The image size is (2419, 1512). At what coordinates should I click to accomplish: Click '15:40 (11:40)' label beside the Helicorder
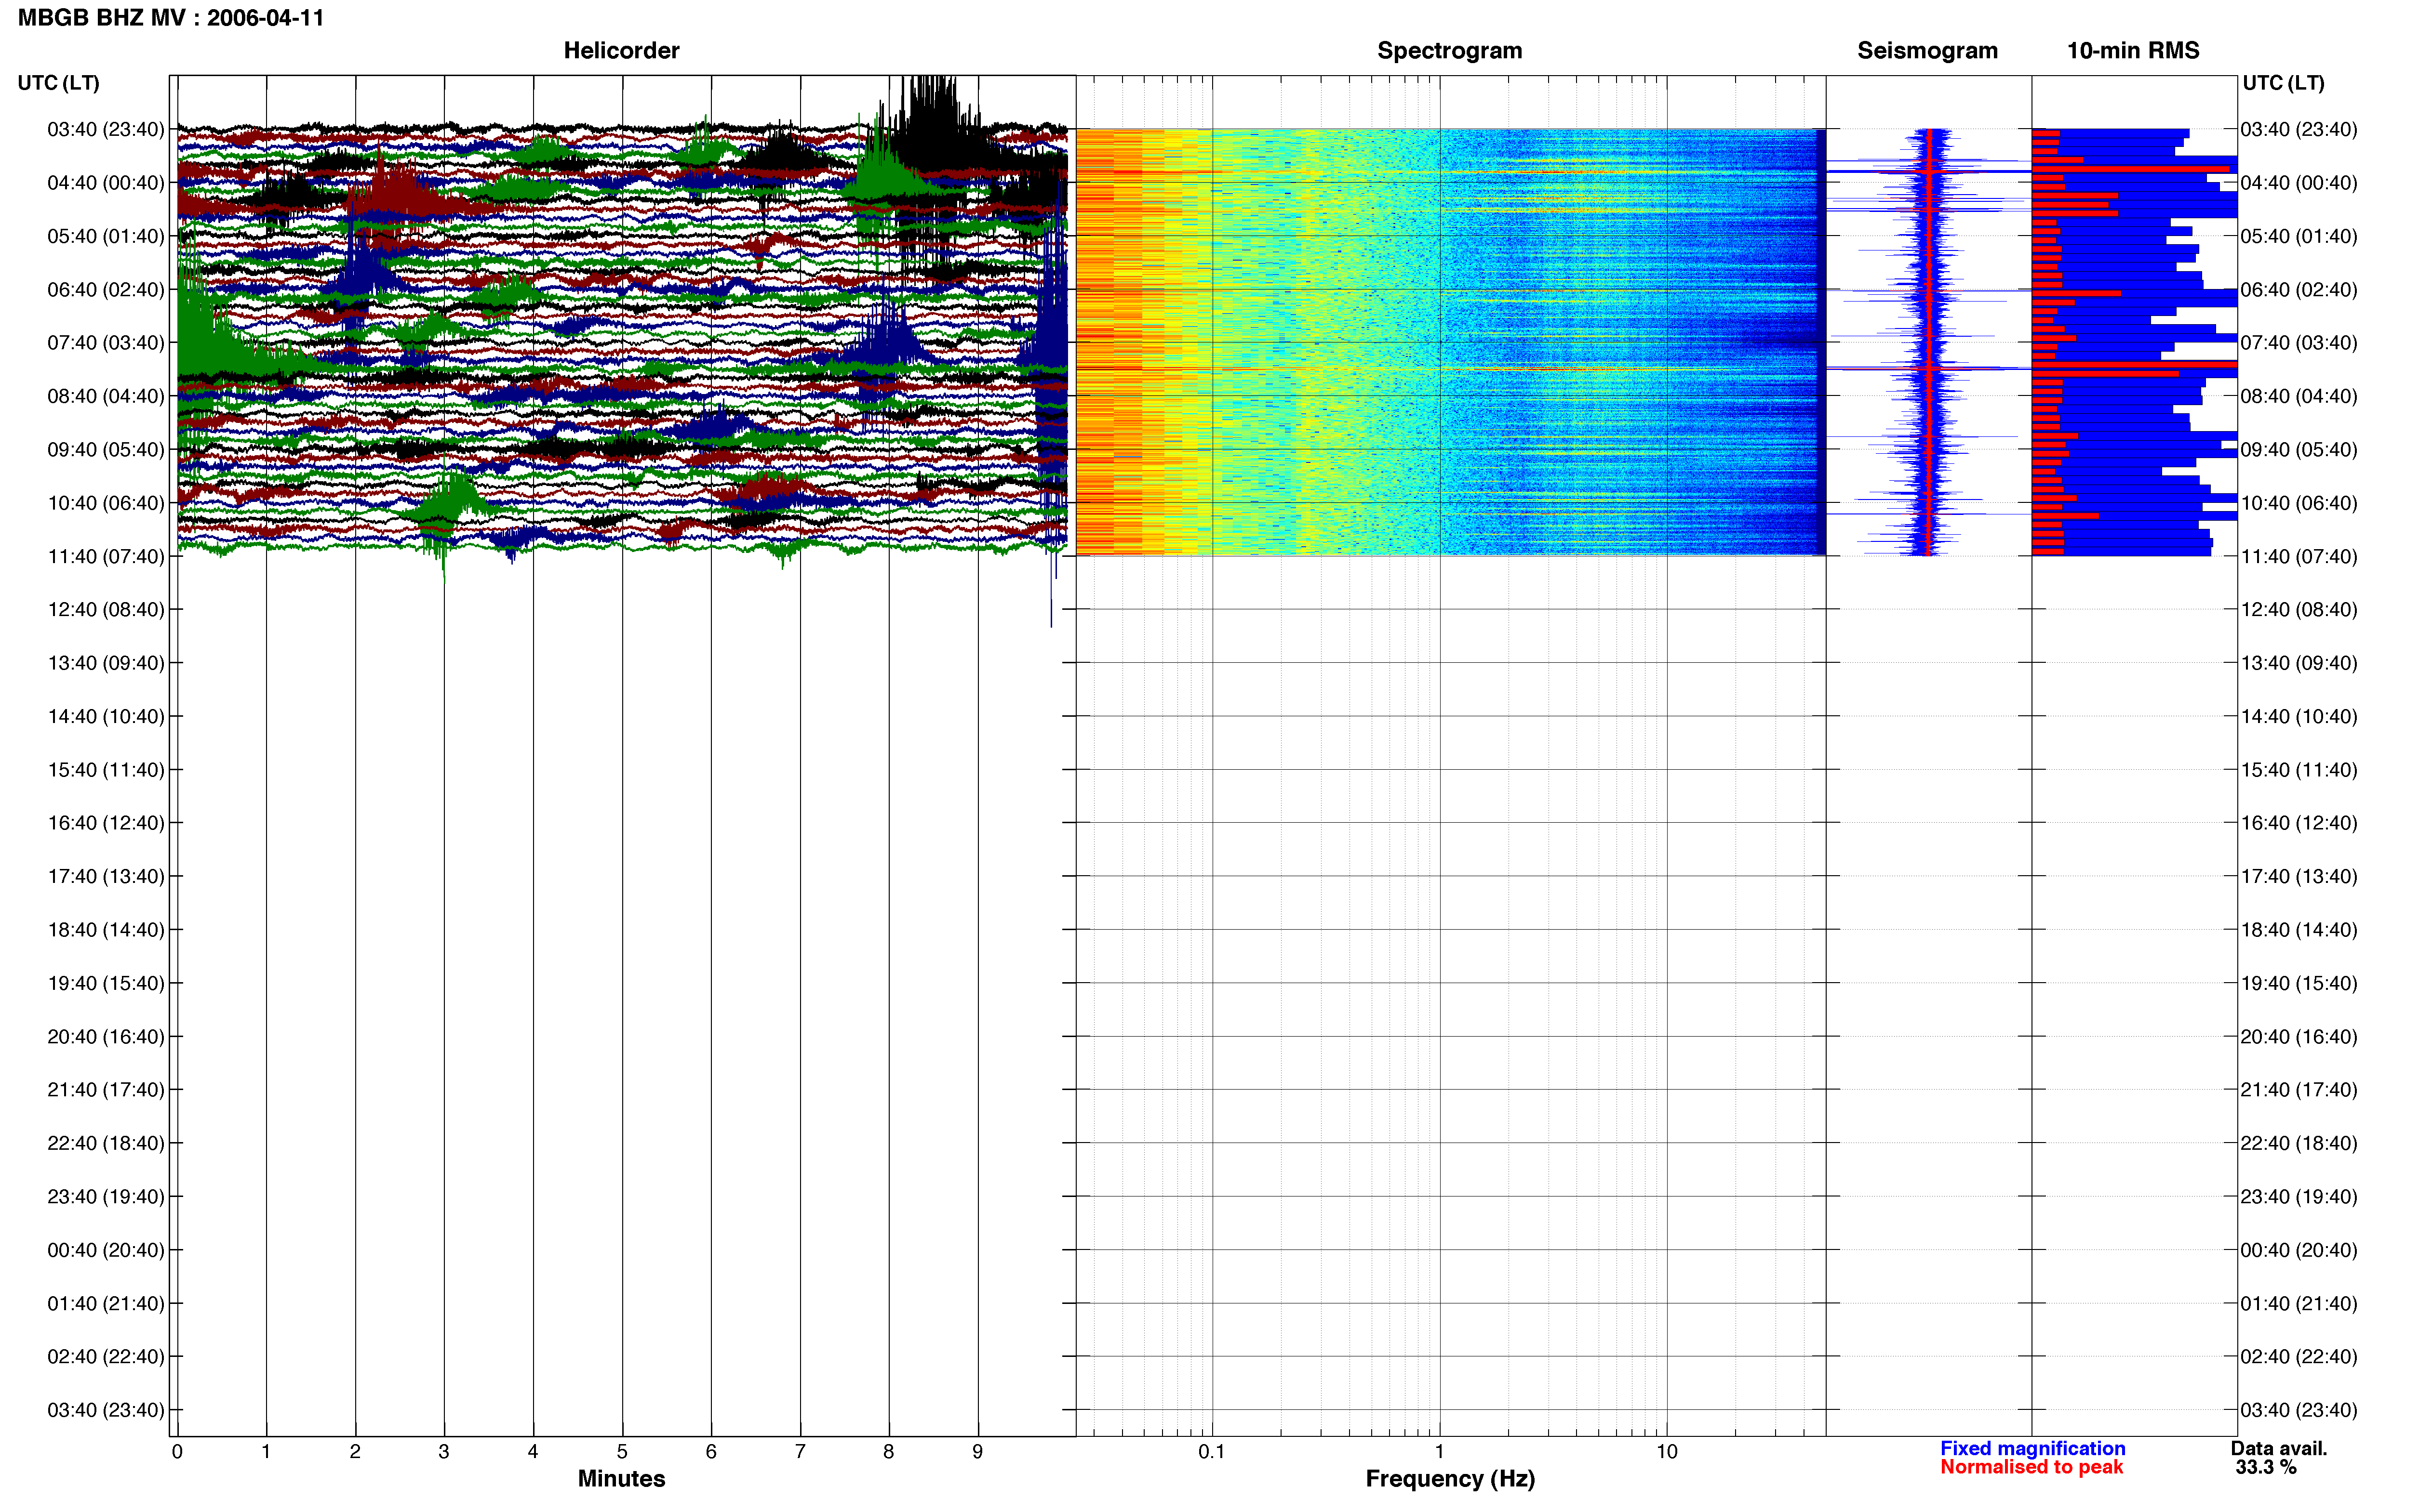(106, 770)
